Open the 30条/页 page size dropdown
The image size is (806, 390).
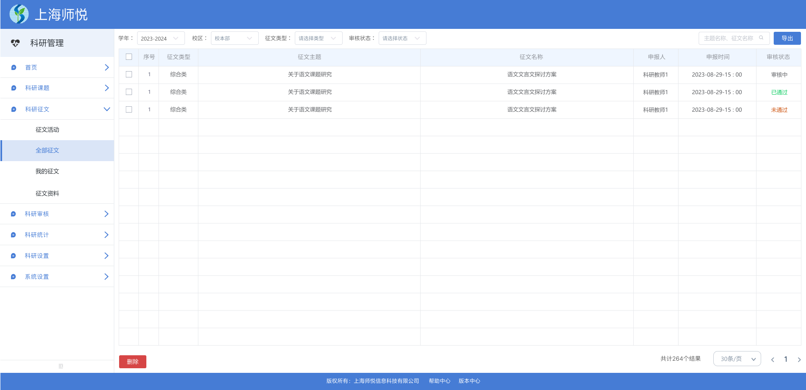click(737, 359)
